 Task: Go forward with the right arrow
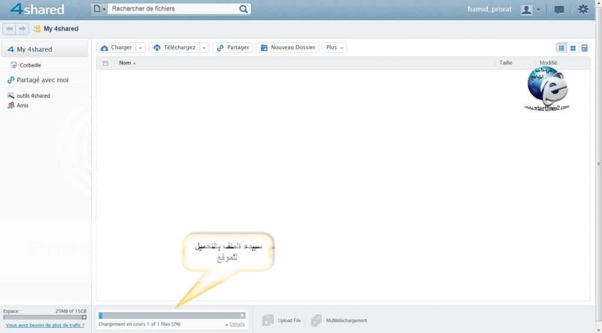pyautogui.click(x=22, y=29)
